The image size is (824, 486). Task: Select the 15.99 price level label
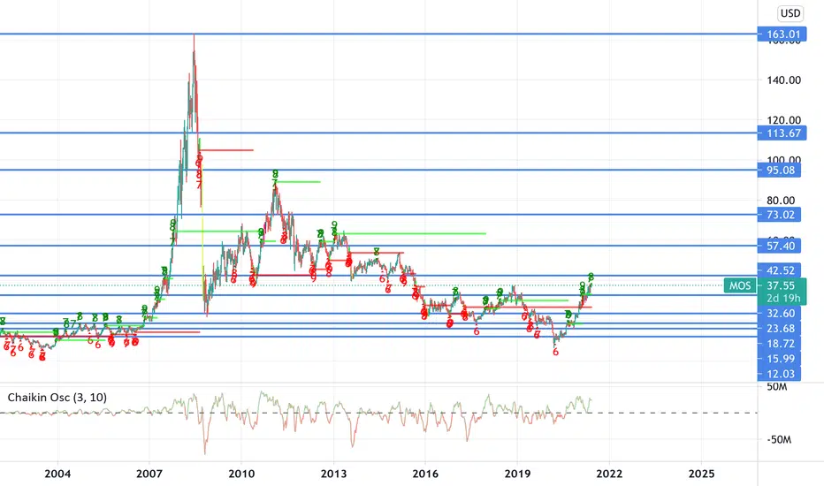[779, 359]
